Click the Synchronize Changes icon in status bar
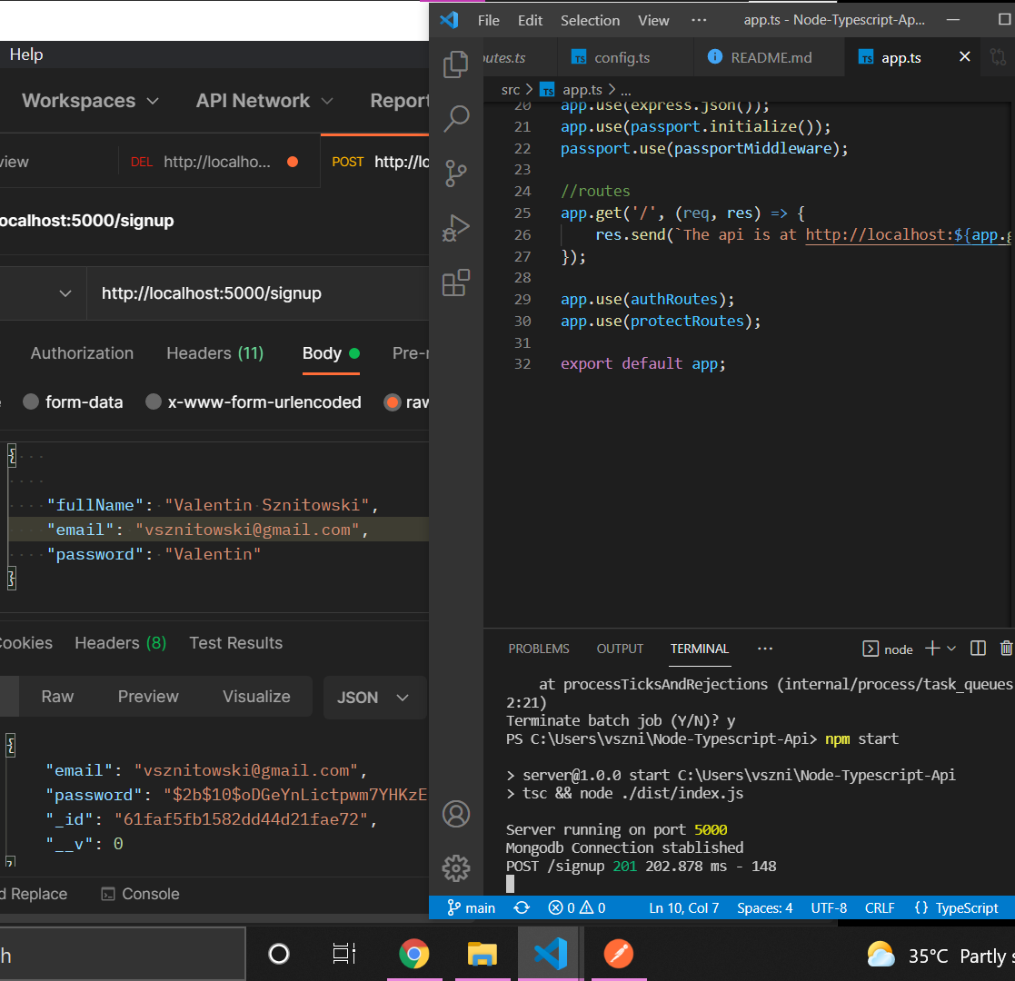 pyautogui.click(x=522, y=907)
